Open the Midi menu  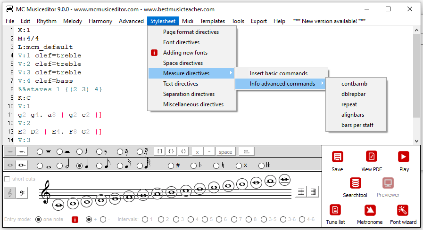(x=188, y=21)
